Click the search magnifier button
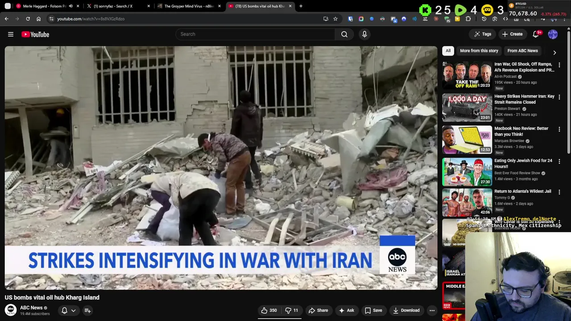This screenshot has width=571, height=321. [344, 34]
